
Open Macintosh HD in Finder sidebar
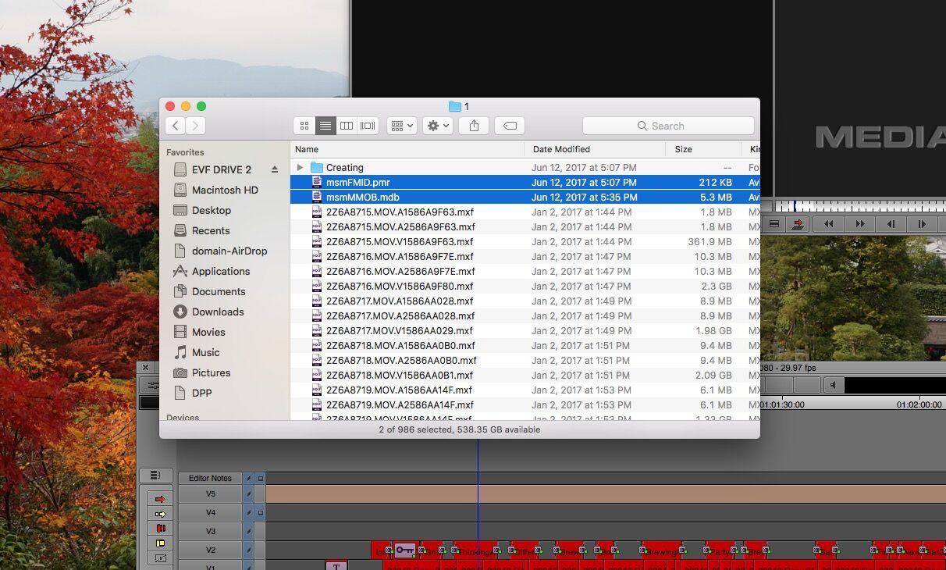[225, 190]
